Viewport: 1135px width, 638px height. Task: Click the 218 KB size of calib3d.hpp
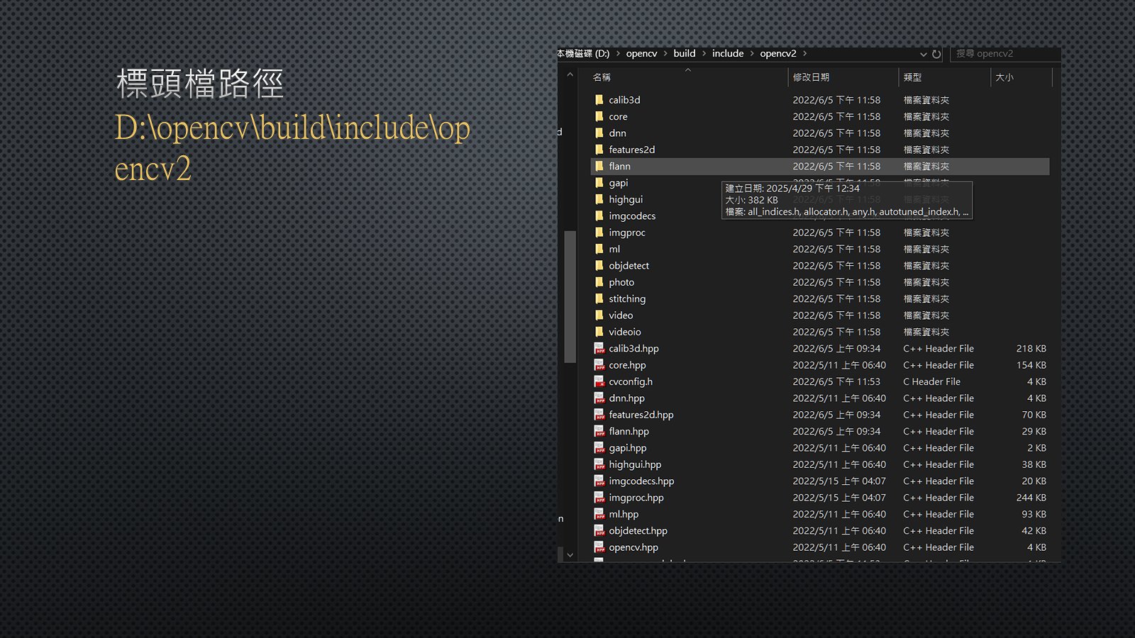click(x=1031, y=349)
